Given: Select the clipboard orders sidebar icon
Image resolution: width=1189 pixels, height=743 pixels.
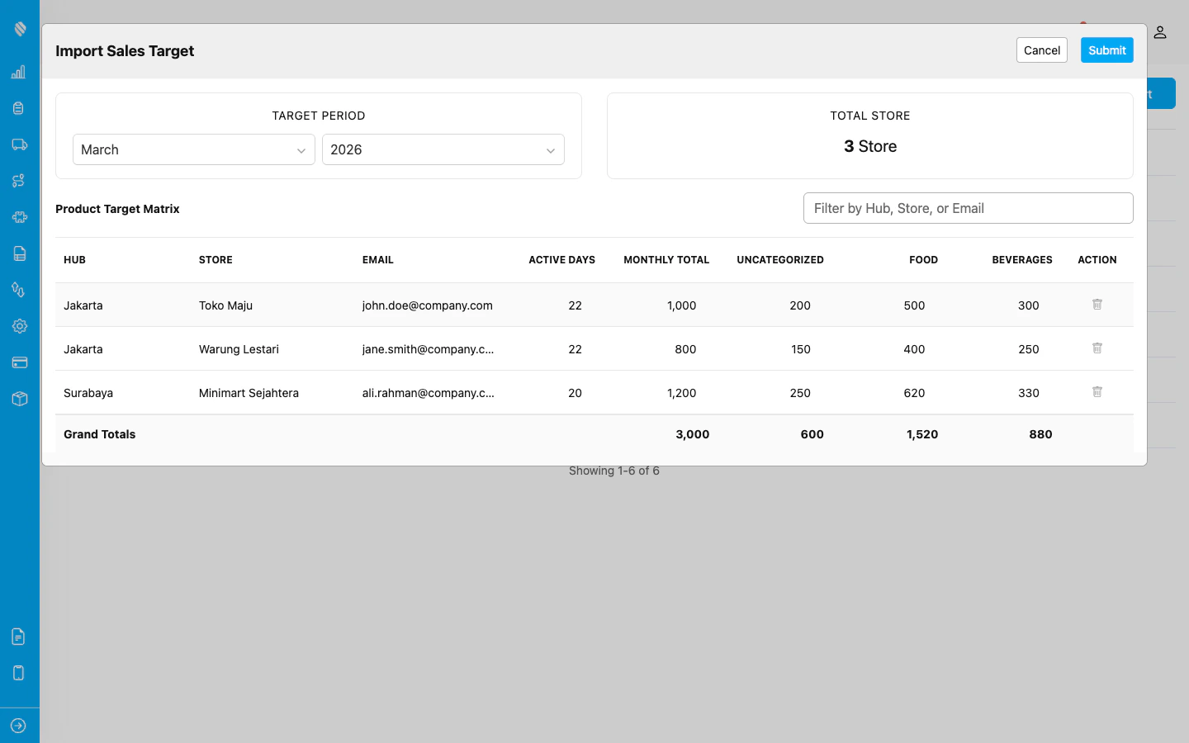Looking at the screenshot, I should (x=19, y=107).
